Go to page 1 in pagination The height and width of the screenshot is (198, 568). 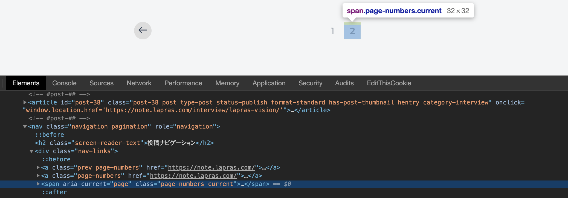tap(332, 31)
